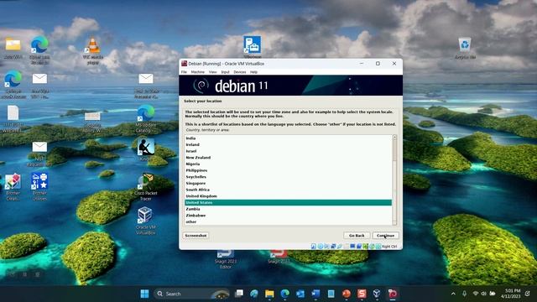Click the Screenshot button in the installer
The image size is (537, 302).
(196, 236)
